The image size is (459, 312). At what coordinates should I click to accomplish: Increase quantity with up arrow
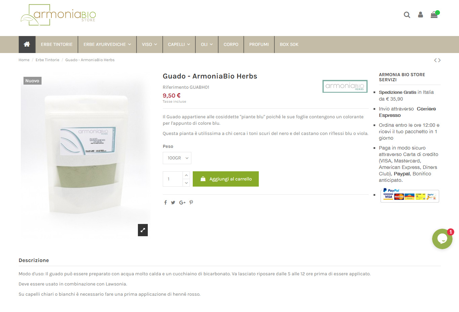pyautogui.click(x=186, y=175)
